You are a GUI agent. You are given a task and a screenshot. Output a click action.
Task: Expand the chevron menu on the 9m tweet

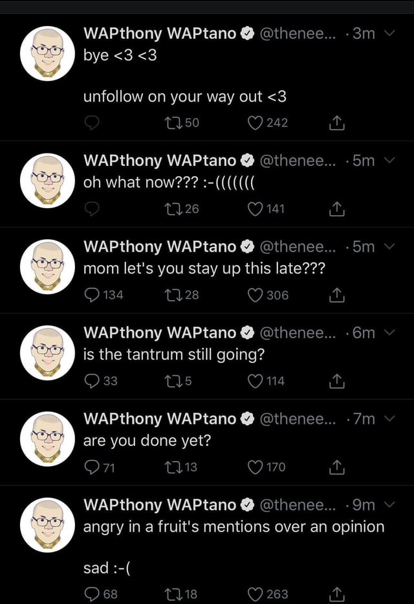coord(390,505)
